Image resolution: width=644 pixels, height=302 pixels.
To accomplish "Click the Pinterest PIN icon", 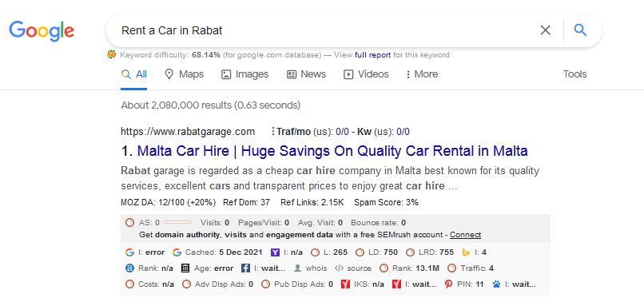I will (449, 284).
